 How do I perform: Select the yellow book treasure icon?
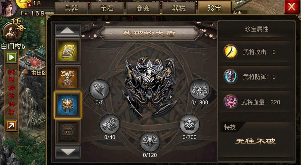coord(67,51)
